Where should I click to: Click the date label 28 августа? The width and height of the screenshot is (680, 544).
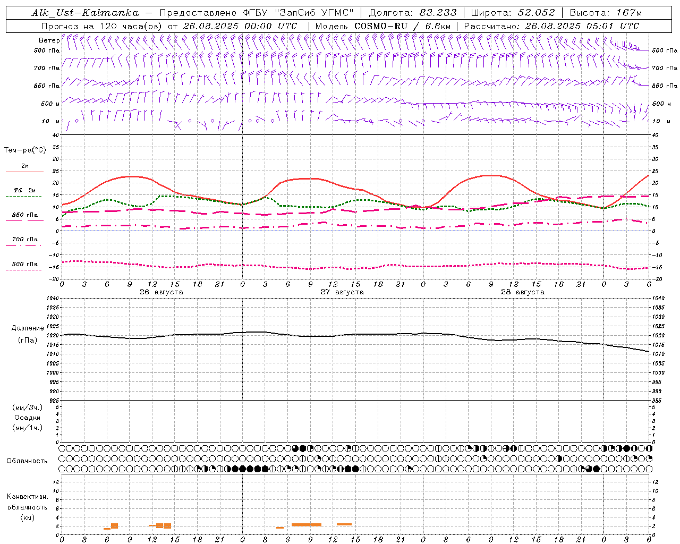tap(523, 292)
